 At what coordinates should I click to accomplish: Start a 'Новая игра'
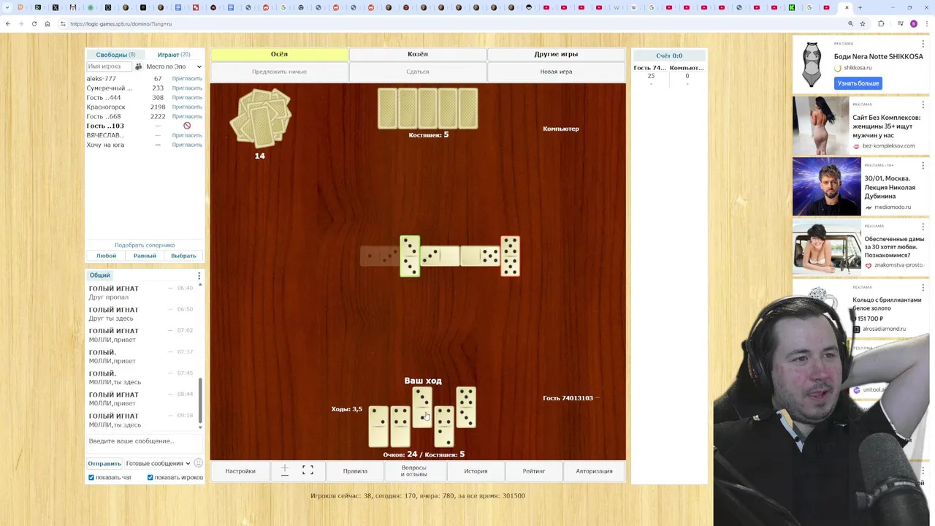pyautogui.click(x=556, y=72)
